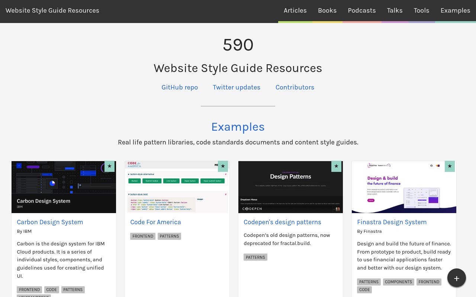Navigate to Books
This screenshot has width=476, height=297.
[327, 10]
